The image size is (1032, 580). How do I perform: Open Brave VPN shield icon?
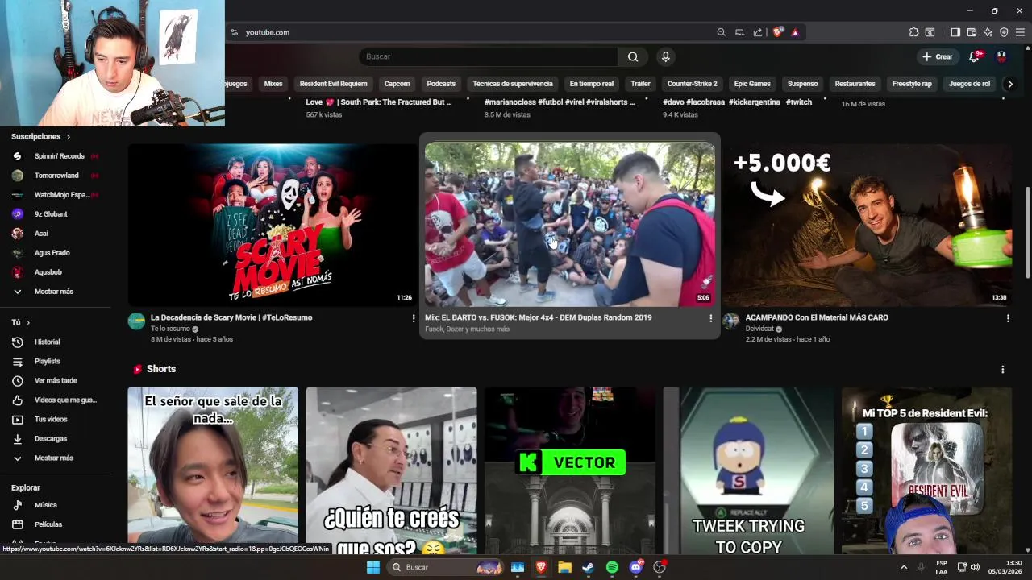(1004, 32)
